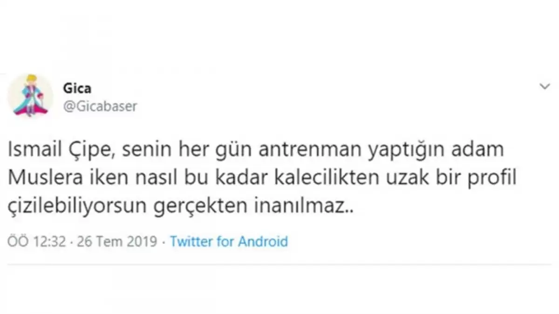Viewport: 559px width, 314px height.
Task: Click the divider line below the tweet
Action: (279, 264)
